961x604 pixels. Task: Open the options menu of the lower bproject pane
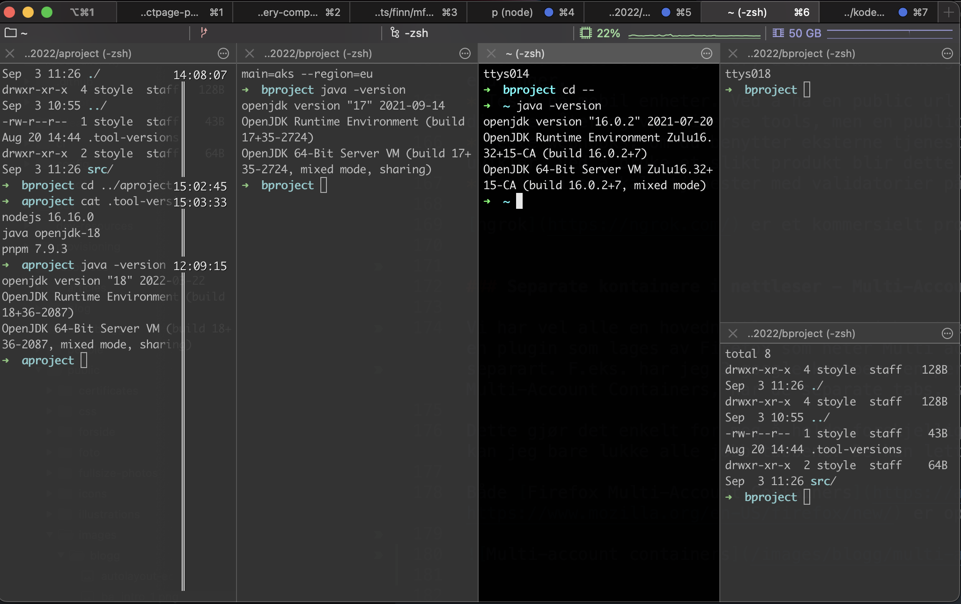coord(947,333)
